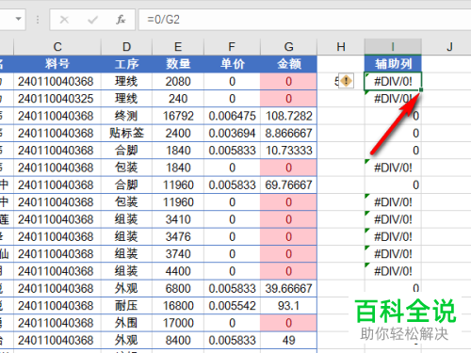Select amount cell 10.73333
This screenshot has width=471, height=353.
(x=288, y=151)
